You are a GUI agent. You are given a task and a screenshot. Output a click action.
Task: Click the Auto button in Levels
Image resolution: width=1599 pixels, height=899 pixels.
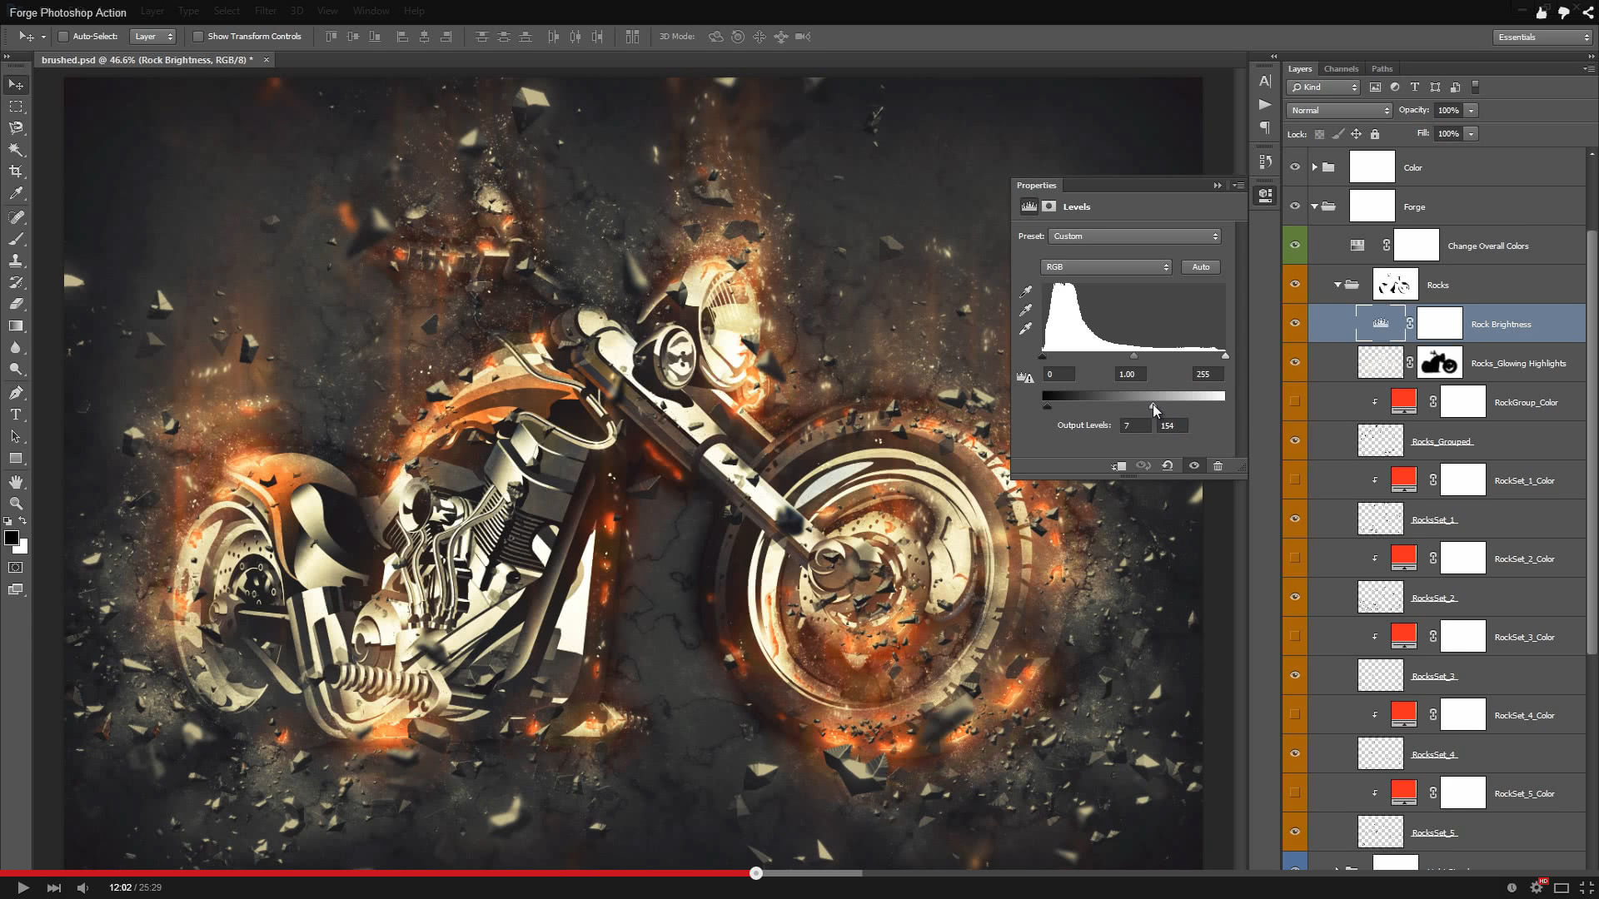[1200, 267]
